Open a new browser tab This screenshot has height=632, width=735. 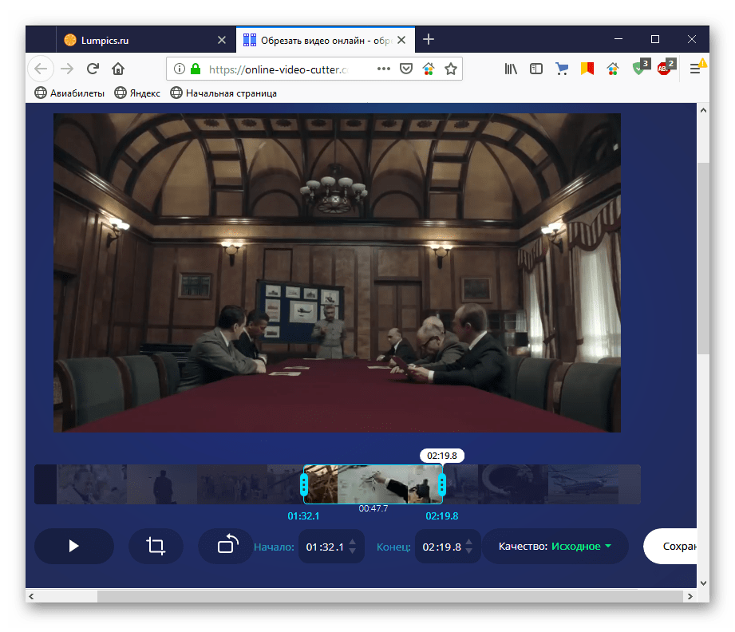(x=429, y=39)
